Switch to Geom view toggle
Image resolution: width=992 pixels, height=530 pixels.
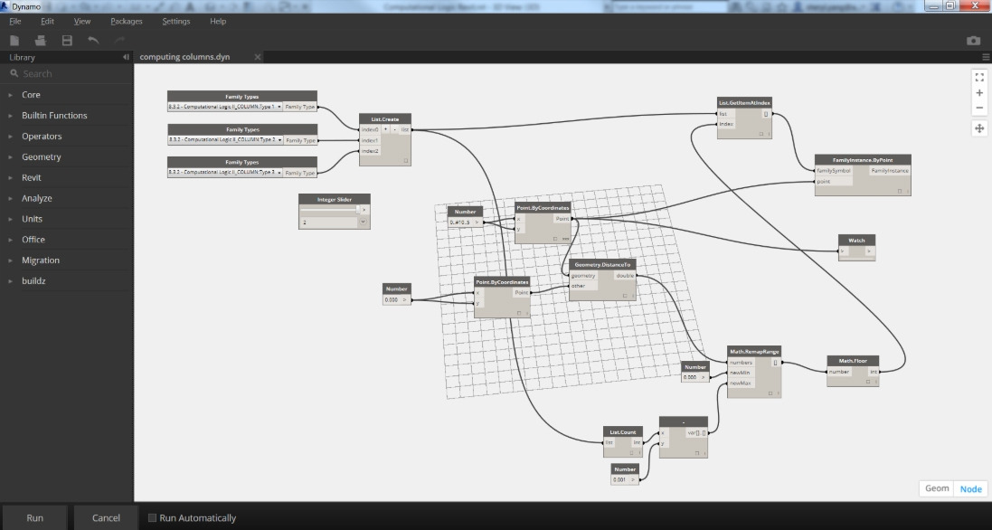click(x=937, y=488)
